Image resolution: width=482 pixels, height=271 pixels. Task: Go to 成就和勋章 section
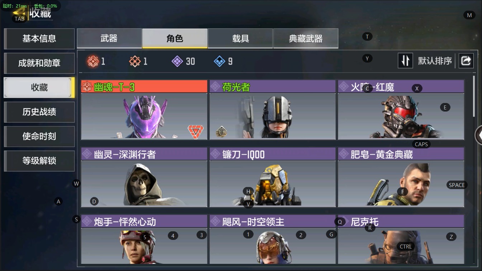click(39, 63)
